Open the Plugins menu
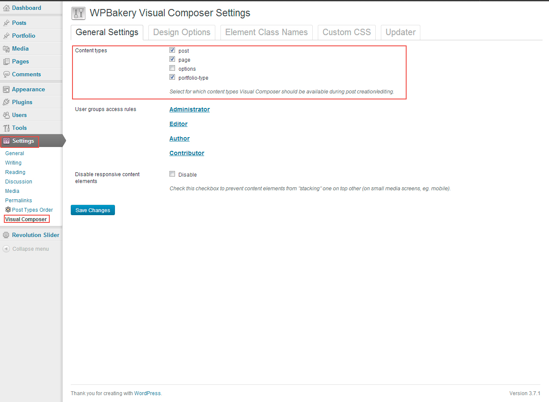This screenshot has width=549, height=402. [22, 102]
